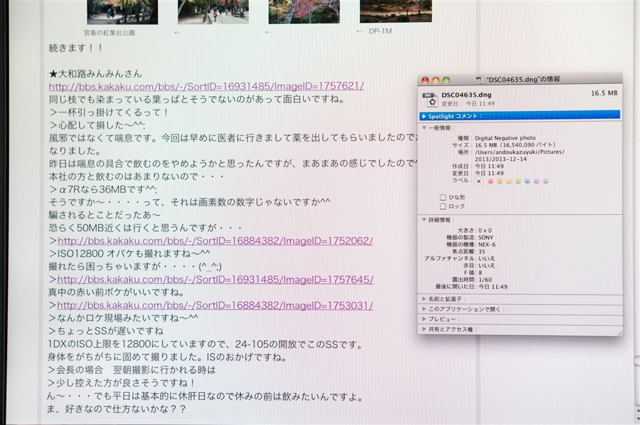Enable the ロック checkbox

(x=443, y=206)
